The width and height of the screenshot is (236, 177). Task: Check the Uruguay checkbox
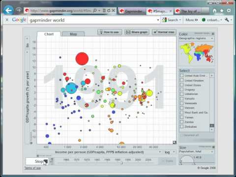pos(181,89)
